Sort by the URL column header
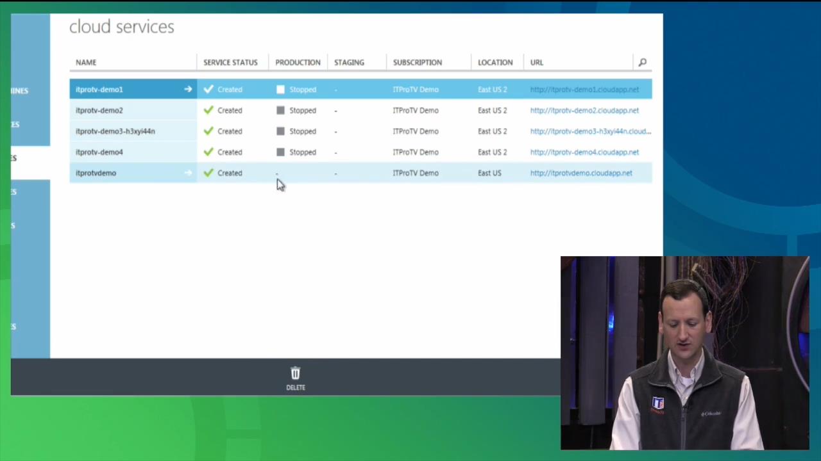The image size is (821, 461). tap(537, 62)
